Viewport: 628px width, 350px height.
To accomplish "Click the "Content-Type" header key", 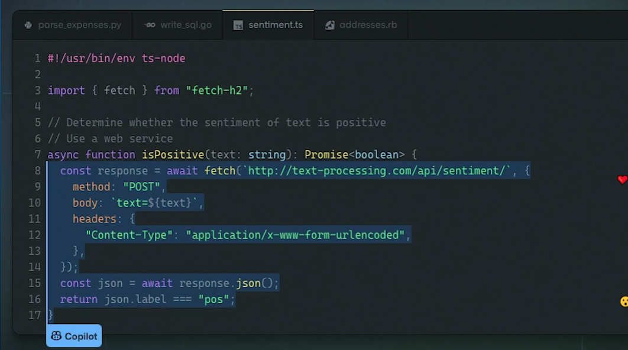I will coord(129,235).
